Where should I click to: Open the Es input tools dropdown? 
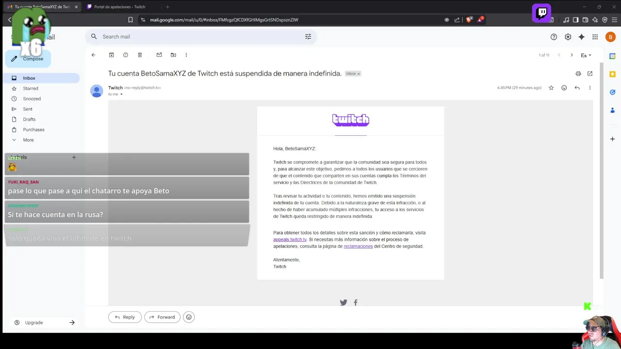[586, 55]
